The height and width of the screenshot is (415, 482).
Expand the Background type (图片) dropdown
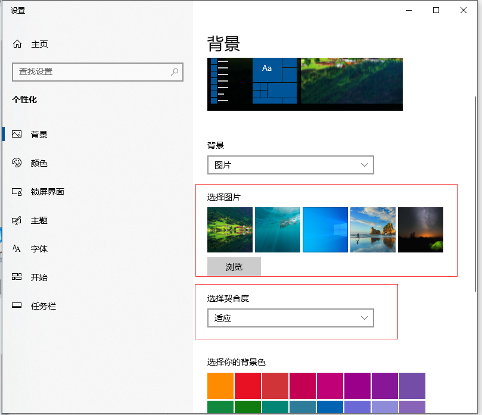pos(290,165)
